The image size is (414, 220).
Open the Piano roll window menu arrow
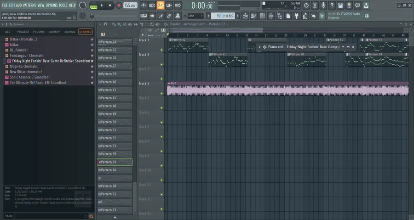tap(259, 47)
